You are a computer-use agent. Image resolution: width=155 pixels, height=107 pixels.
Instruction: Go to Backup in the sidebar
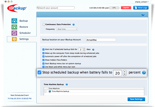pos(24,21)
